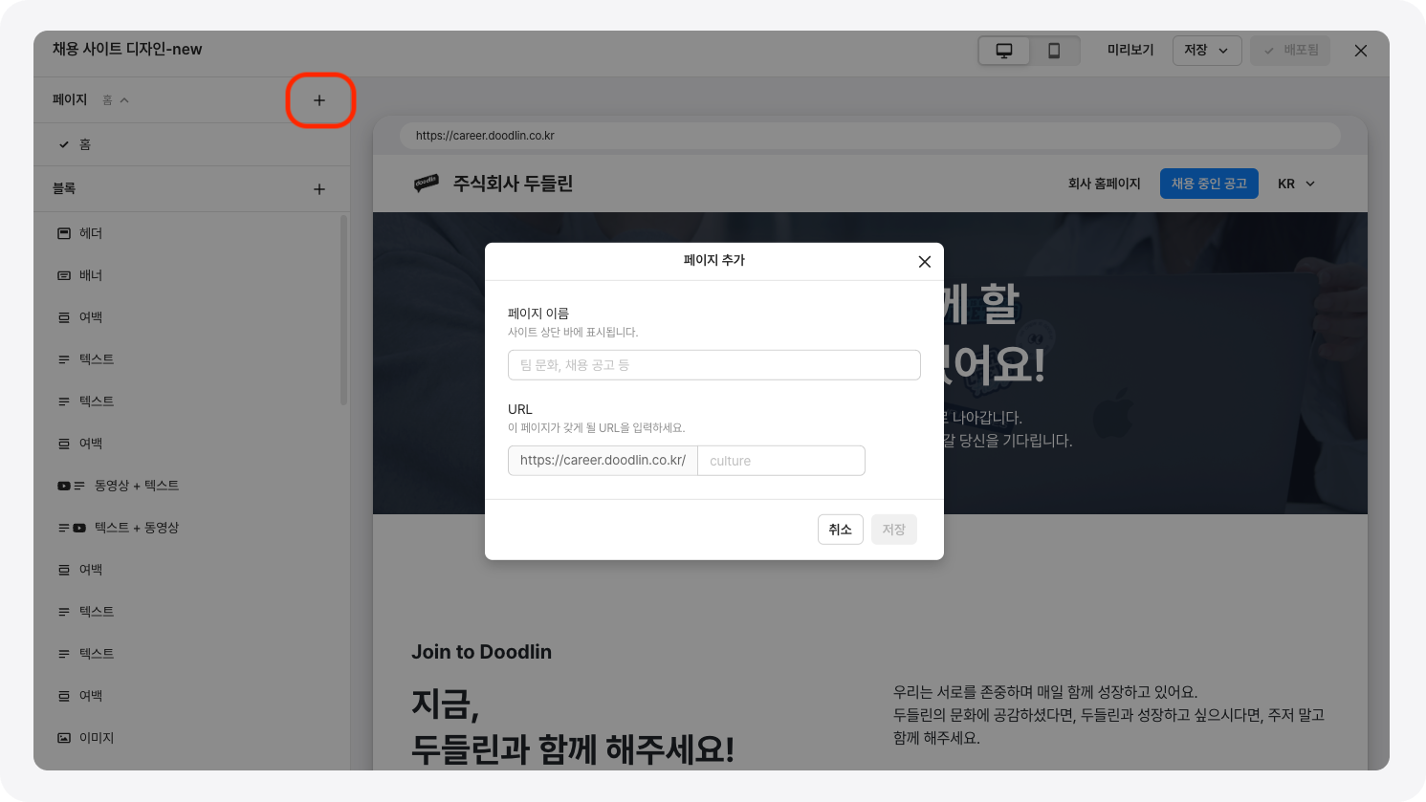Select the 헤더 block icon in the sidebar
This screenshot has height=802, width=1426.
coord(65,232)
